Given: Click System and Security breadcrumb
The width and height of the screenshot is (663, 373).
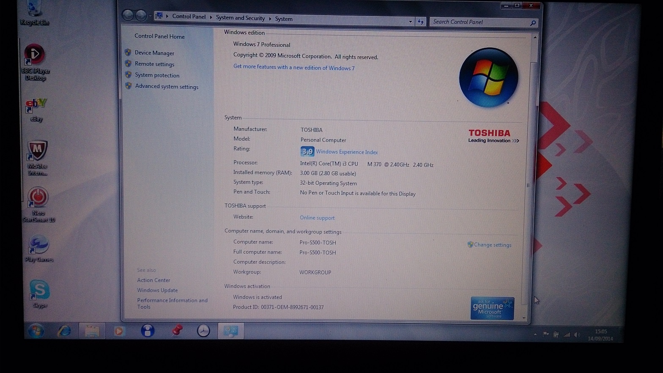Looking at the screenshot, I should click(x=240, y=18).
